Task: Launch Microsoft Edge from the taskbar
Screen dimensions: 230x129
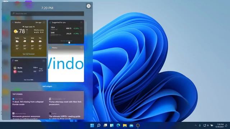Action: (x=118, y=125)
